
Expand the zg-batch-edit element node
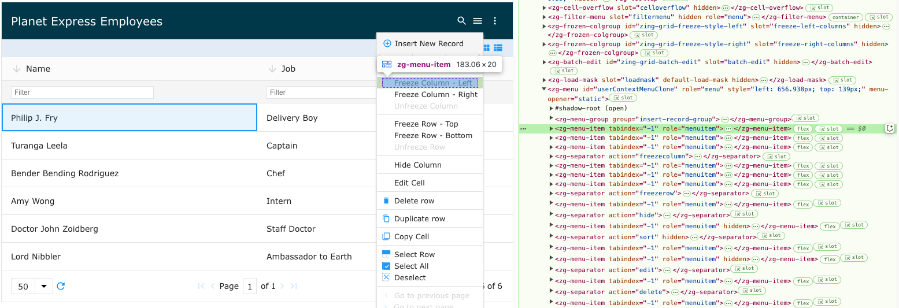[x=544, y=62]
